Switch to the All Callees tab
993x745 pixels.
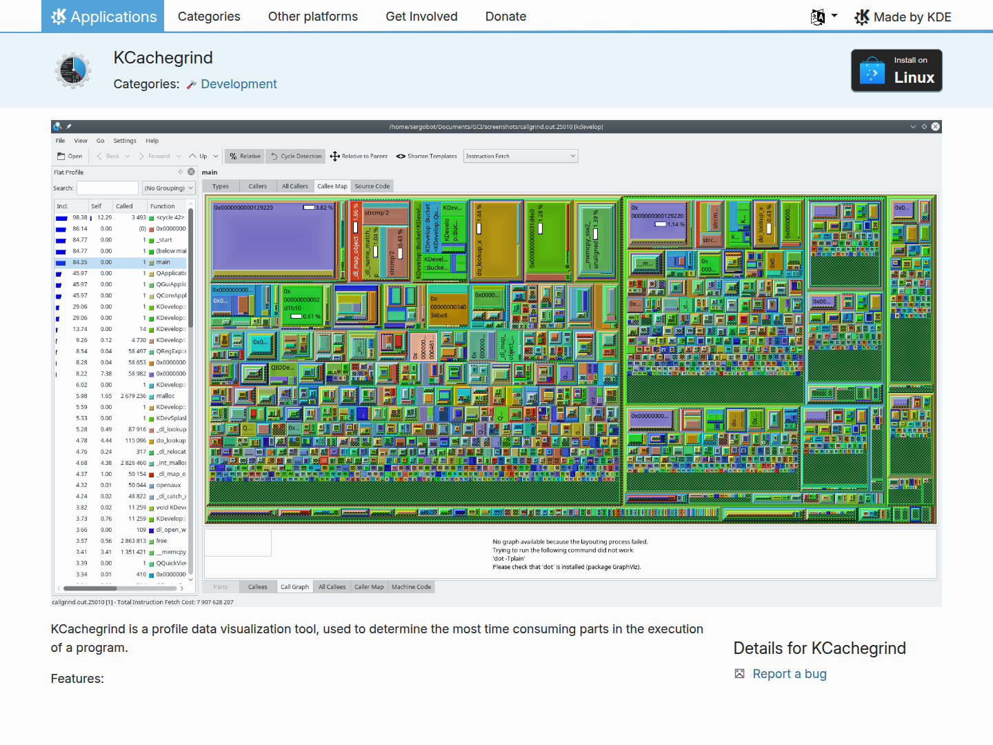pos(332,587)
